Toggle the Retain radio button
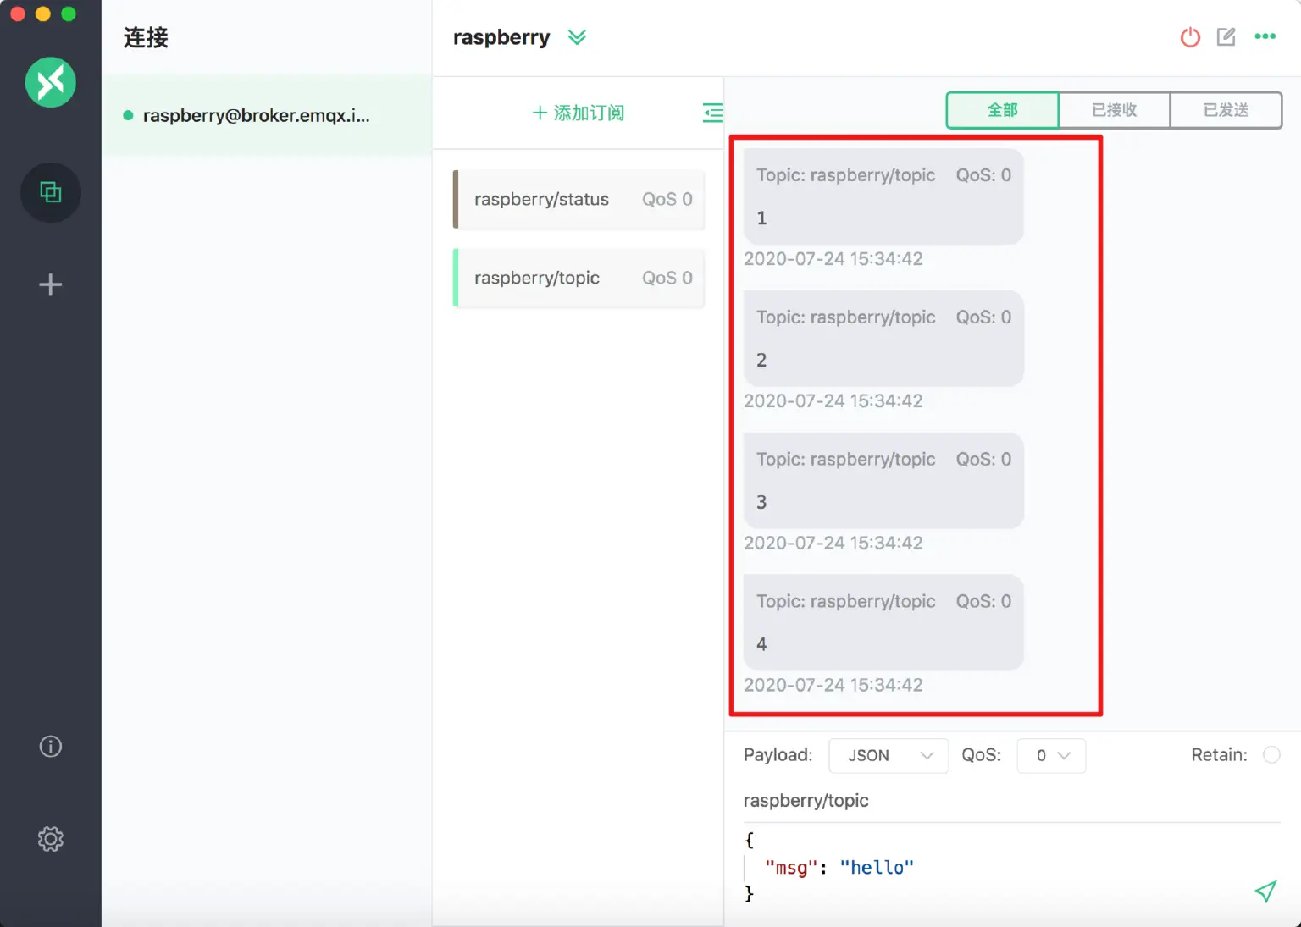 tap(1271, 754)
